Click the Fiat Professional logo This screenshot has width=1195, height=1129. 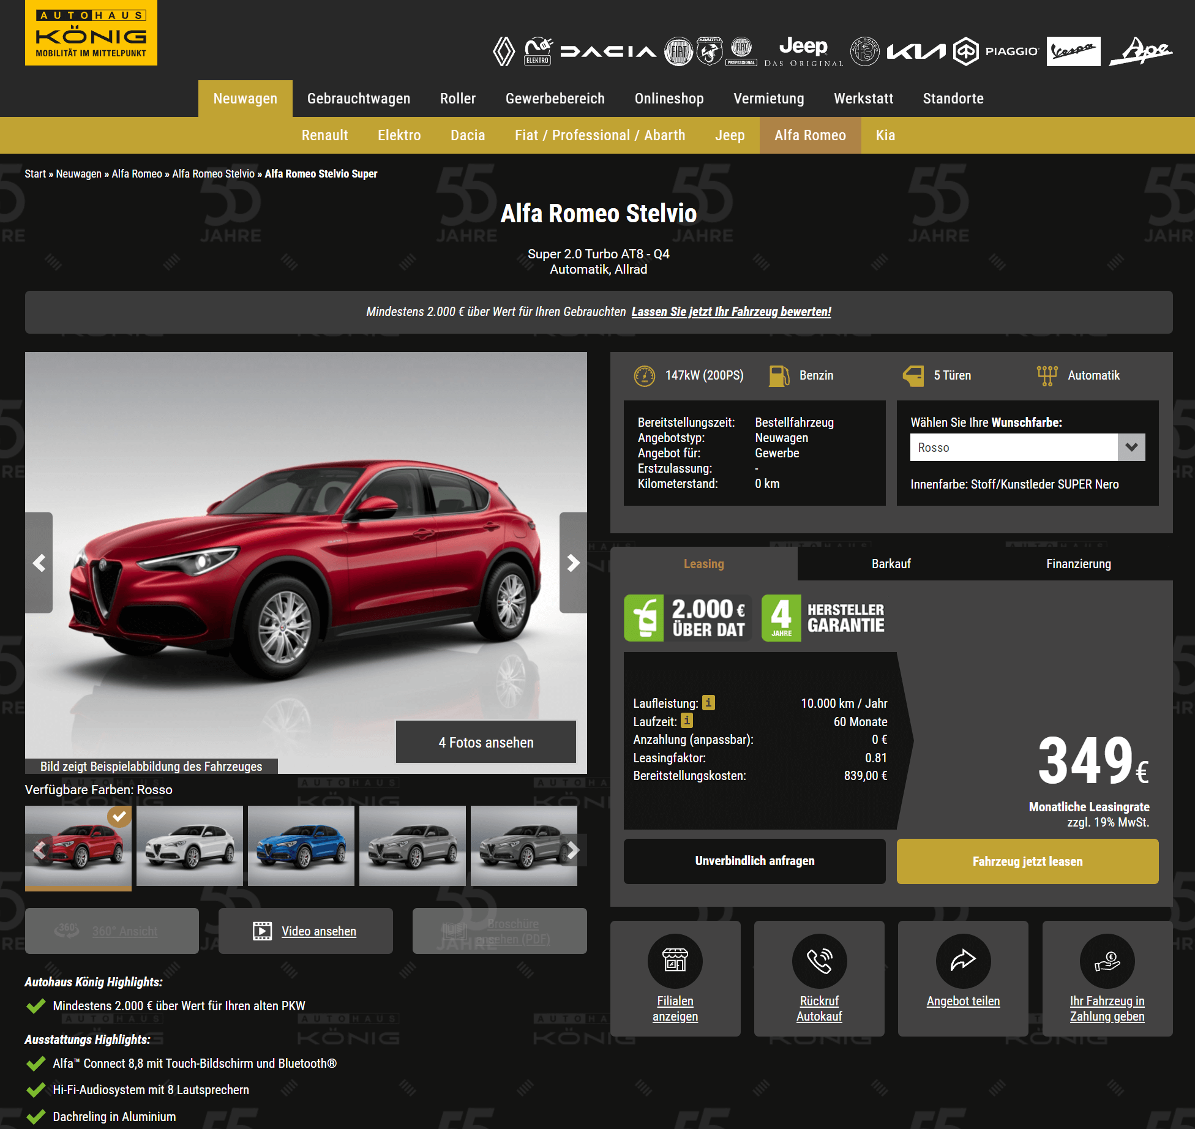741,51
